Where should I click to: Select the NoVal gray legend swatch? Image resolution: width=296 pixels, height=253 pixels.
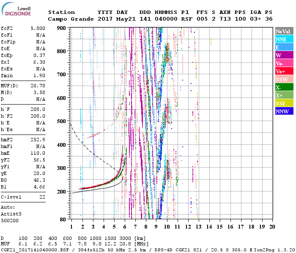tap(284, 31)
